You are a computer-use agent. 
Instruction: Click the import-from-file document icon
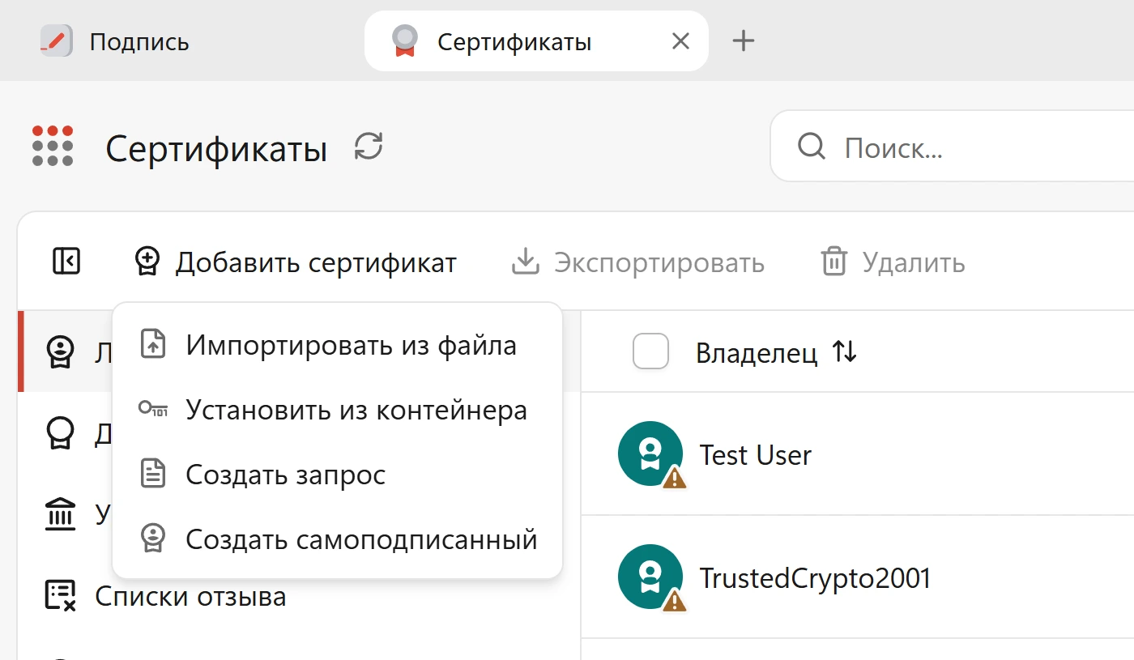(x=153, y=344)
